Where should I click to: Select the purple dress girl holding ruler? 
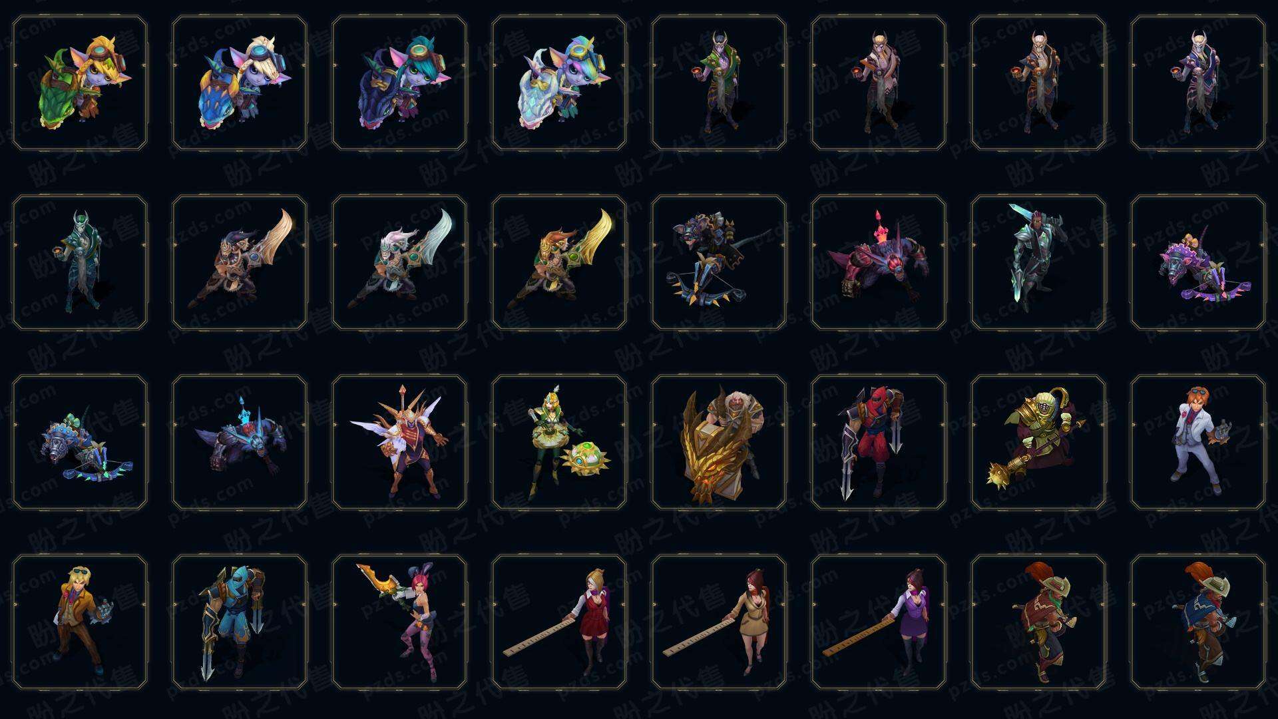pos(879,622)
